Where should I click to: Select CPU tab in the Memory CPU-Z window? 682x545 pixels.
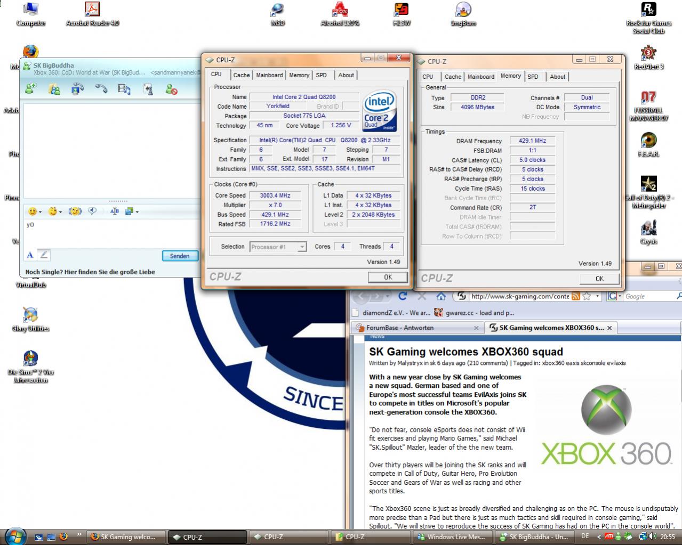[428, 77]
